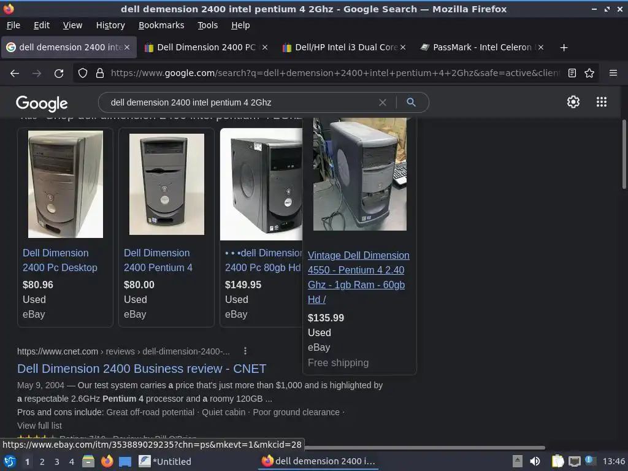The image size is (628, 471).
Task: Click the URL address bar
Action: pos(335,73)
